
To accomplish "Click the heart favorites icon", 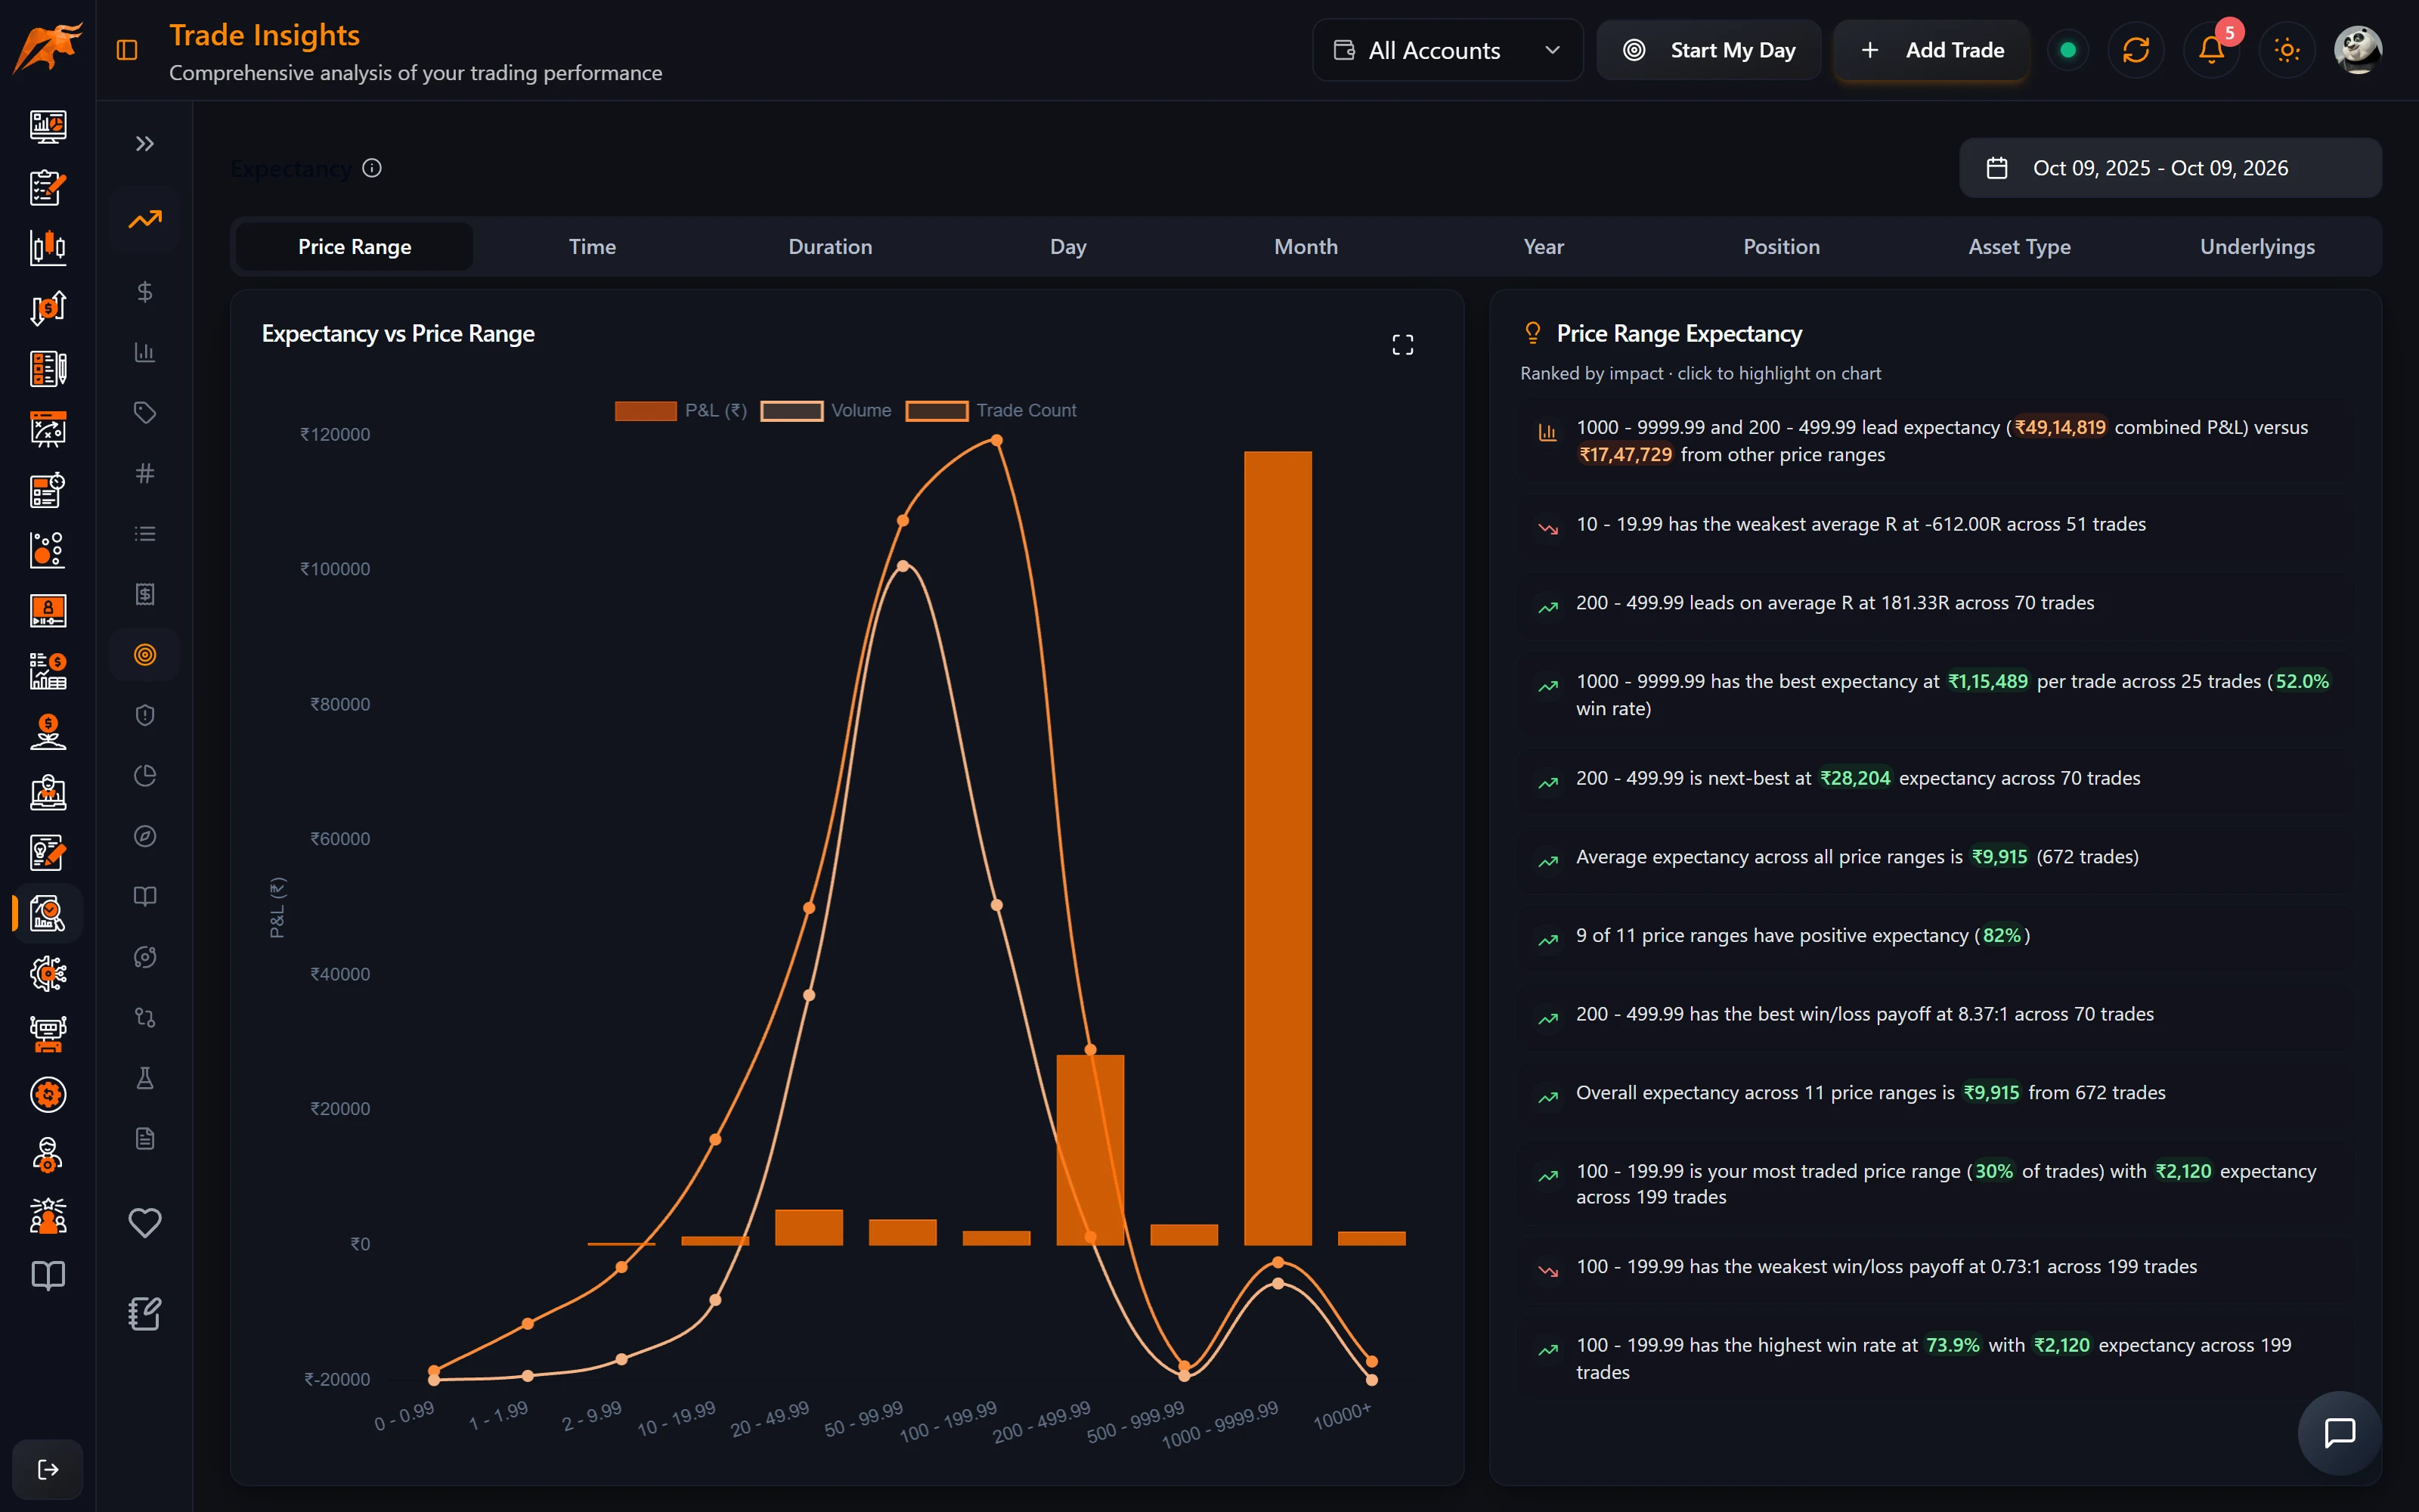I will point(145,1222).
